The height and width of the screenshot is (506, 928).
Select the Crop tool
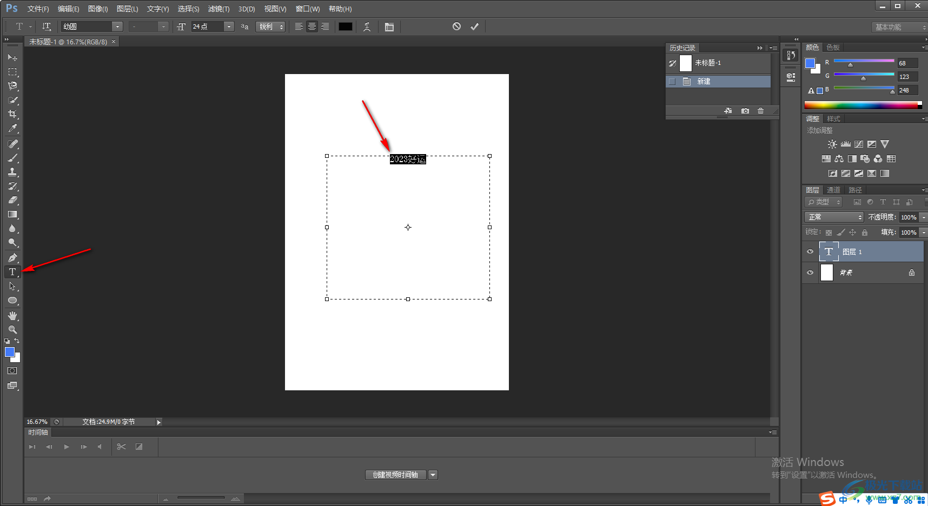pos(12,114)
